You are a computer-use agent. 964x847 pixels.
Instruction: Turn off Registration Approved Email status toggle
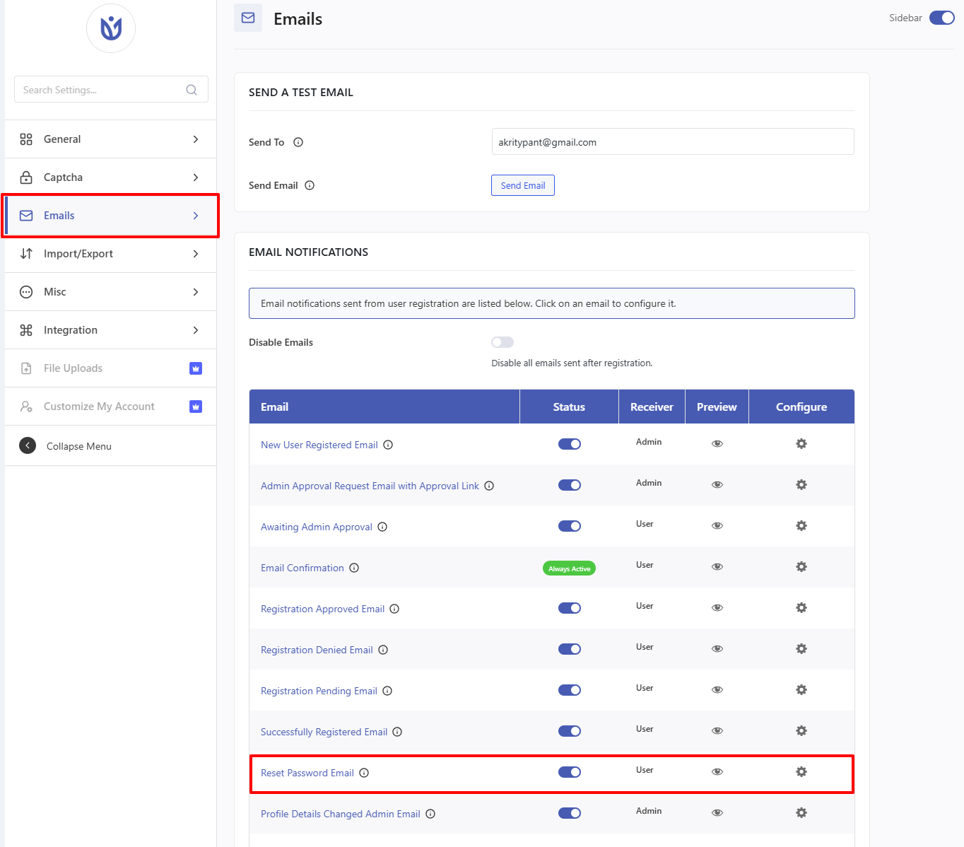click(x=570, y=608)
